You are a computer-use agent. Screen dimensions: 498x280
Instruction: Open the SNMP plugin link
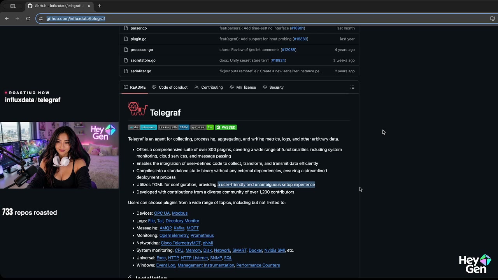pyautogui.click(x=216, y=258)
